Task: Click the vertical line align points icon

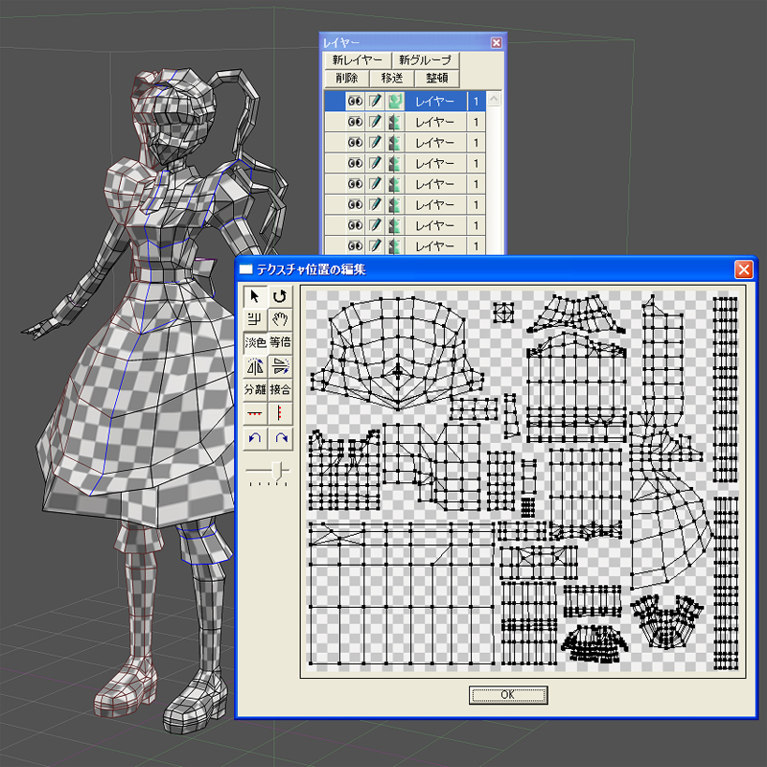Action: (x=280, y=413)
